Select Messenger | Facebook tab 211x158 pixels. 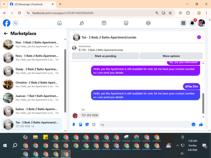(32, 4)
